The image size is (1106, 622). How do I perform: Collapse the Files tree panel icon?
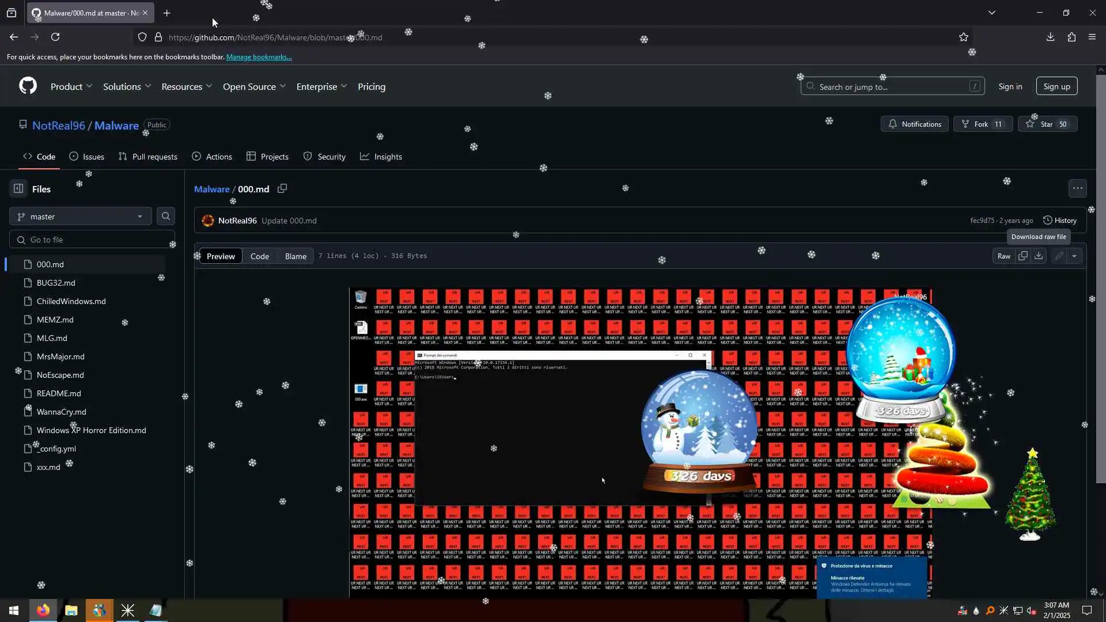click(18, 189)
